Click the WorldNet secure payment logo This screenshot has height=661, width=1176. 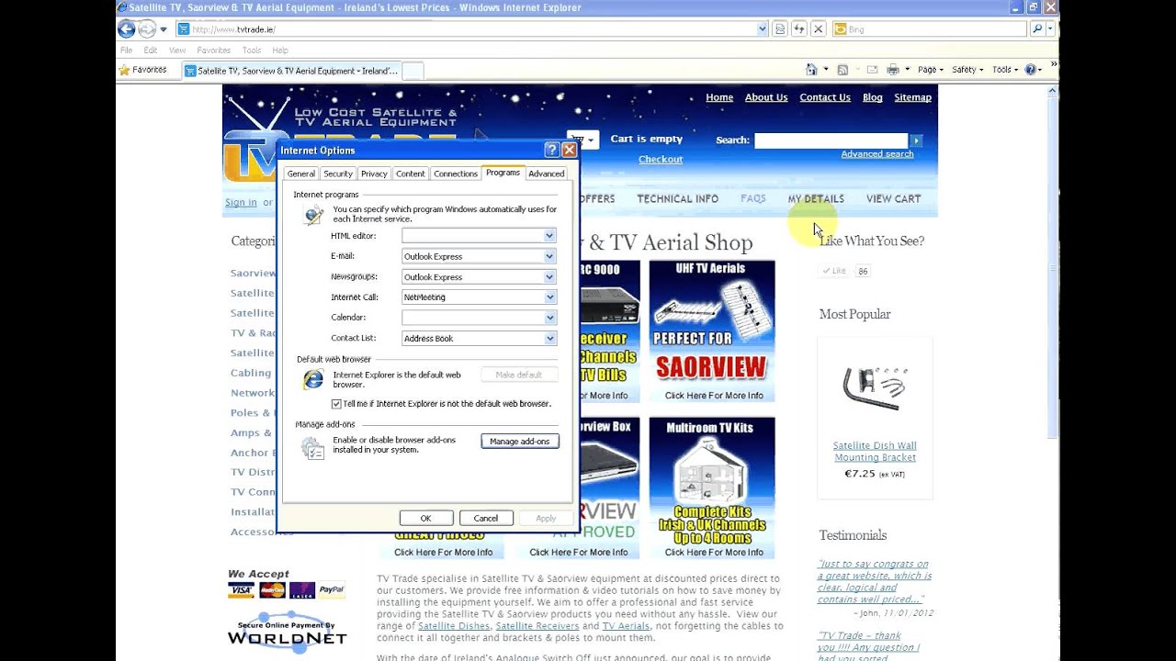click(x=288, y=633)
